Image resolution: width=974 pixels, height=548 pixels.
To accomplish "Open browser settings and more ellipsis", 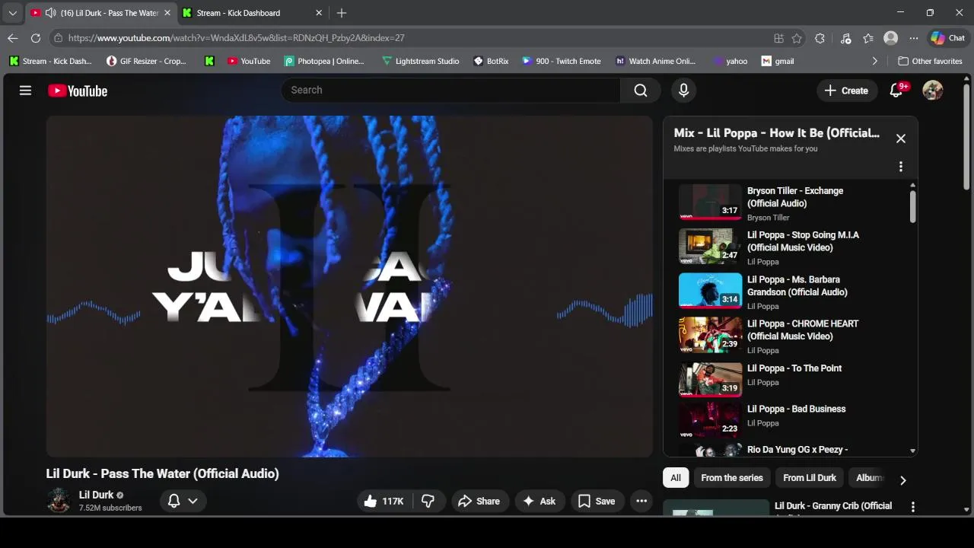I will (x=914, y=38).
